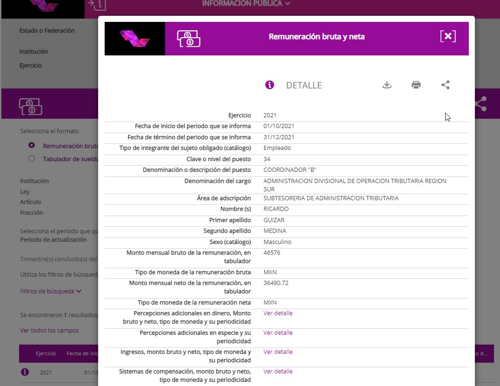Click the DETALLE heading text
Viewport: 500px width, 386px height.
pos(304,85)
